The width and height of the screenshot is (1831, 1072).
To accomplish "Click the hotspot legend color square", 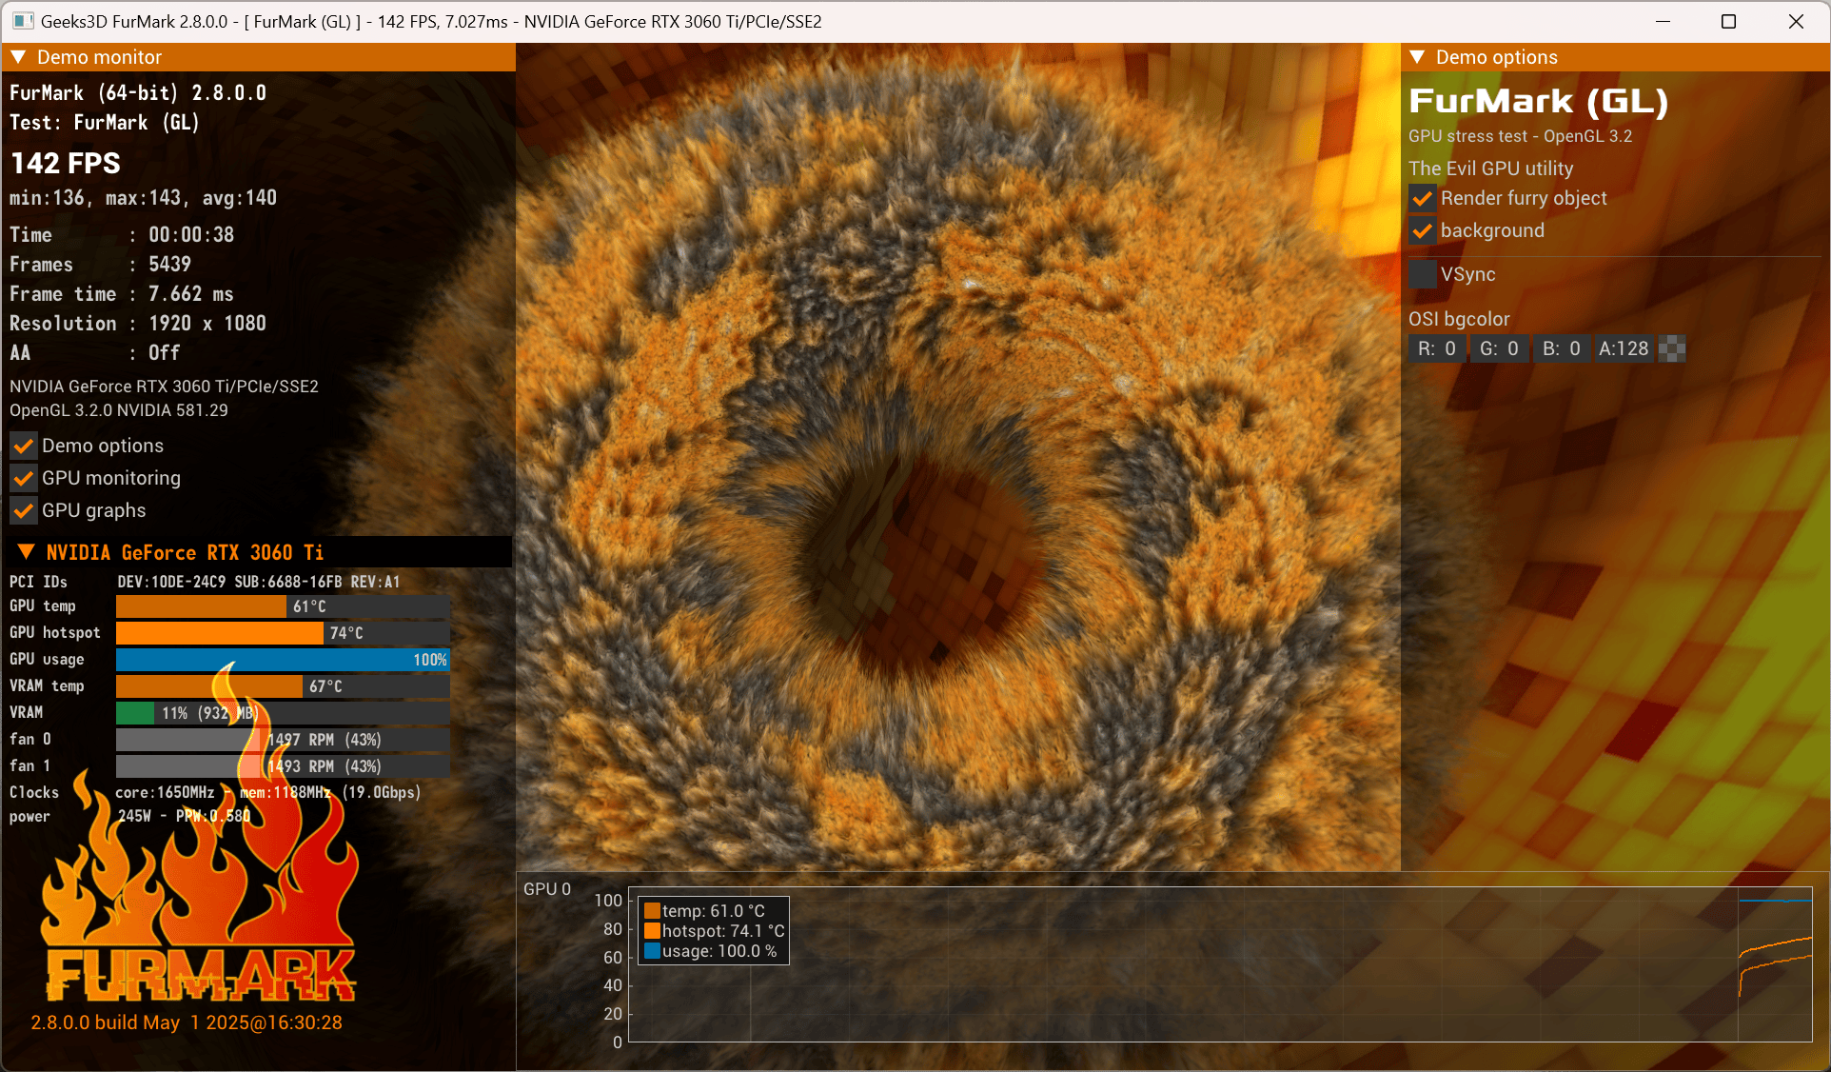I will coord(652,931).
